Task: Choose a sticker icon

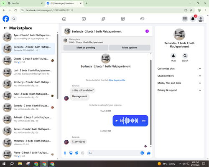Action: coord(77,153)
